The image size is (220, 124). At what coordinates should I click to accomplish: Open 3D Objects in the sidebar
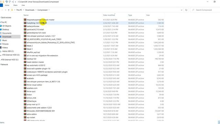point(7,26)
